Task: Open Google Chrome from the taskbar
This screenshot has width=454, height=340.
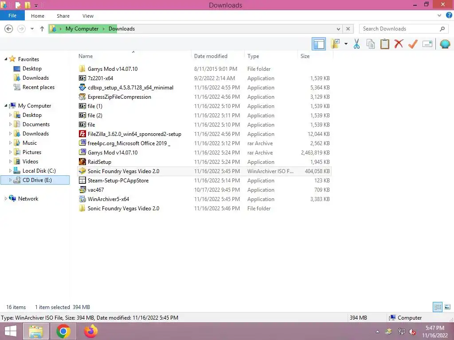Action: click(x=63, y=331)
